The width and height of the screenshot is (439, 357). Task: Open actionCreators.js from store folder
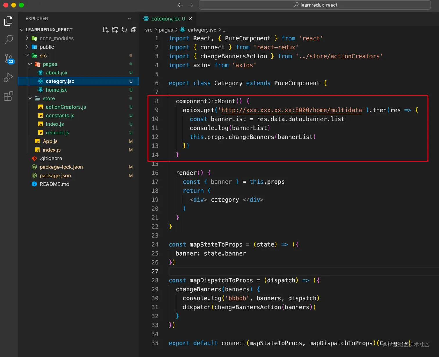66,107
